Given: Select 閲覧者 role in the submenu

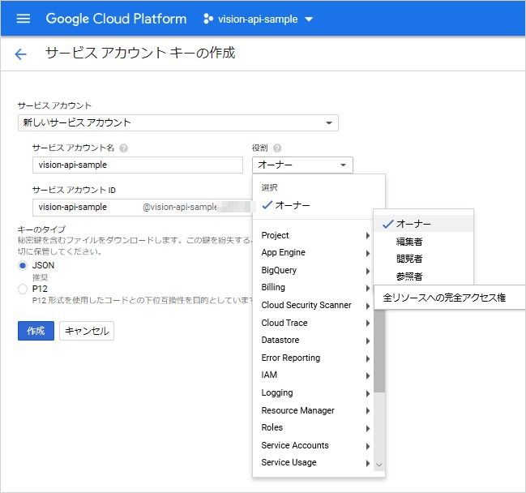Looking at the screenshot, I should pyautogui.click(x=423, y=259).
